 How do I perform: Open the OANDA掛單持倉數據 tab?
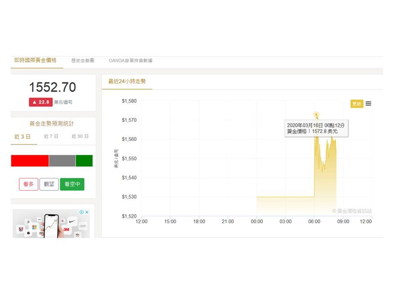click(x=130, y=60)
